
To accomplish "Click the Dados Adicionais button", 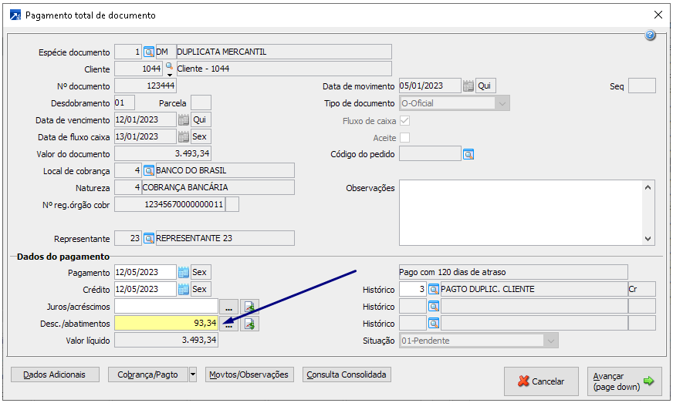I will point(55,375).
